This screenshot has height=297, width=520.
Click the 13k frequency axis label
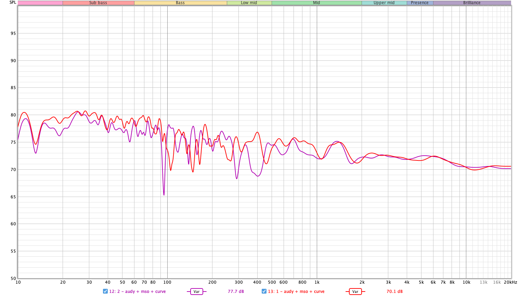[483, 282]
